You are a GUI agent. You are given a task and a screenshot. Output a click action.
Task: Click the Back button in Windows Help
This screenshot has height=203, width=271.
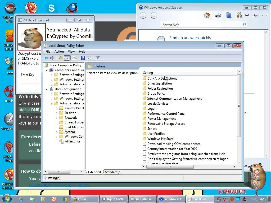(143, 16)
